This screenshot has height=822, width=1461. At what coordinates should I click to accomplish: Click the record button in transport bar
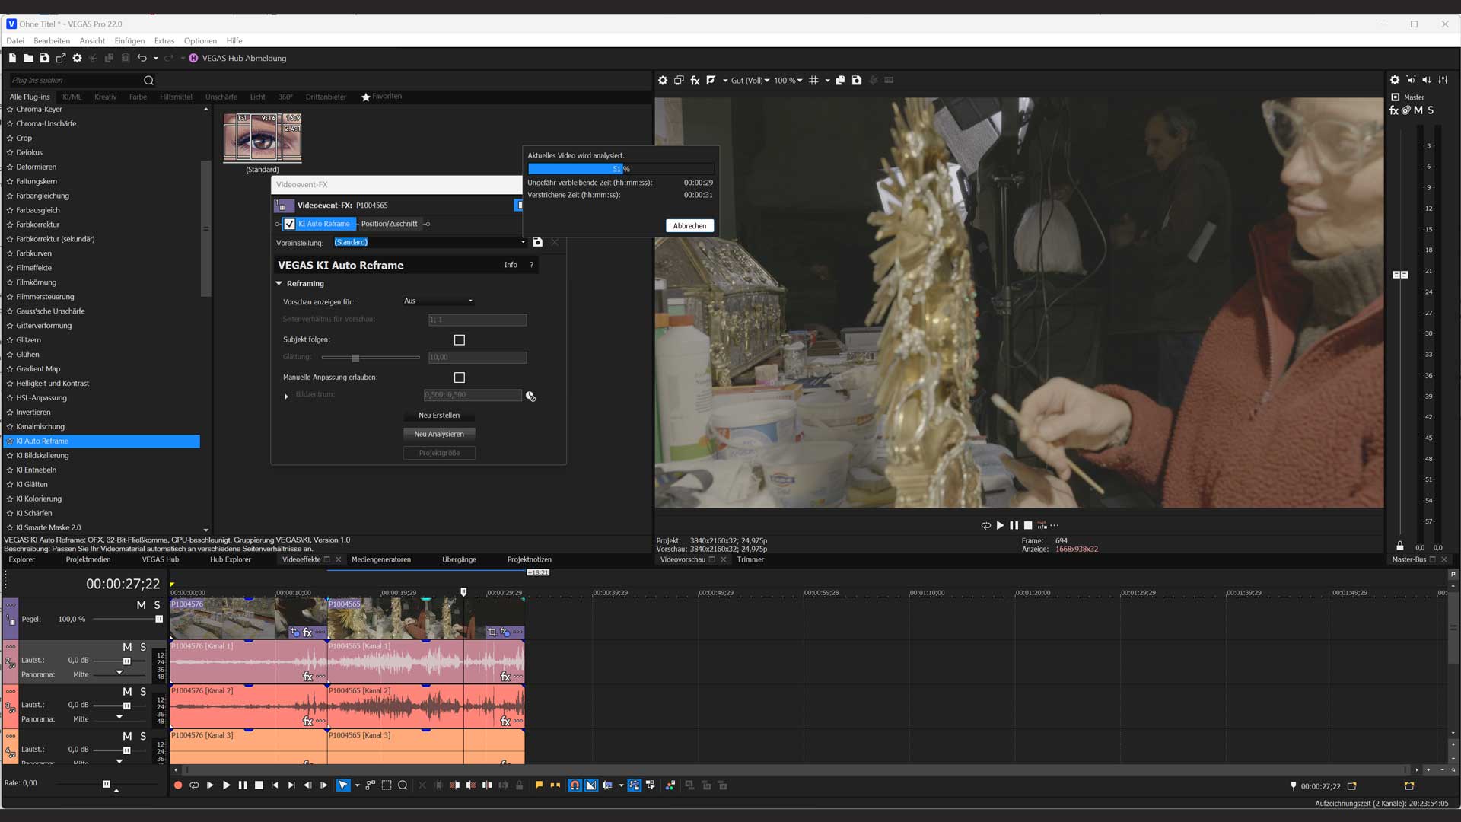pyautogui.click(x=178, y=785)
